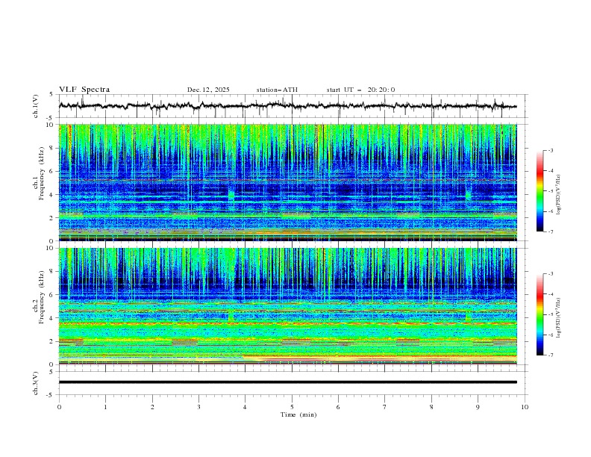591x457 pixels.
Task: Click the '-3' tick on ch.1 colorbar
Action: coord(550,150)
